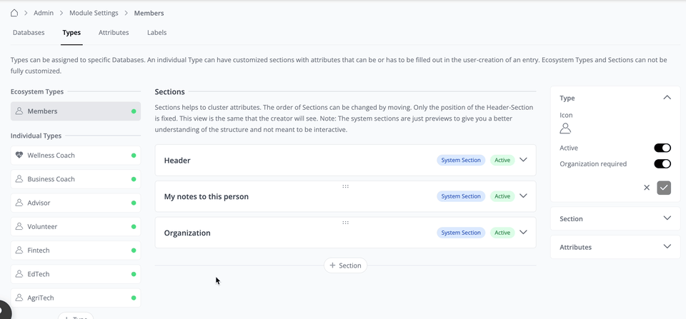Open the Labels tab
The width and height of the screenshot is (686, 319).
point(156,33)
